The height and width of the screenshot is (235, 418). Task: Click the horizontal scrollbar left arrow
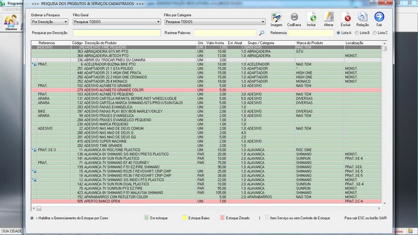[33, 208]
